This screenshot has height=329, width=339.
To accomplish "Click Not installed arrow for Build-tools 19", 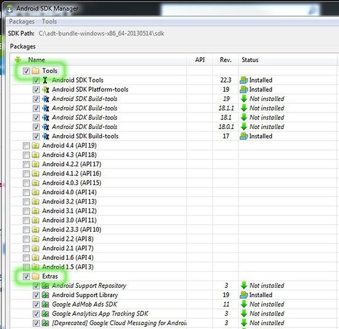I will point(244,99).
